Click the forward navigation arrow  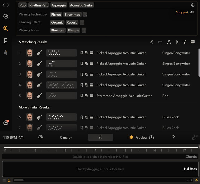pos(8,5)
